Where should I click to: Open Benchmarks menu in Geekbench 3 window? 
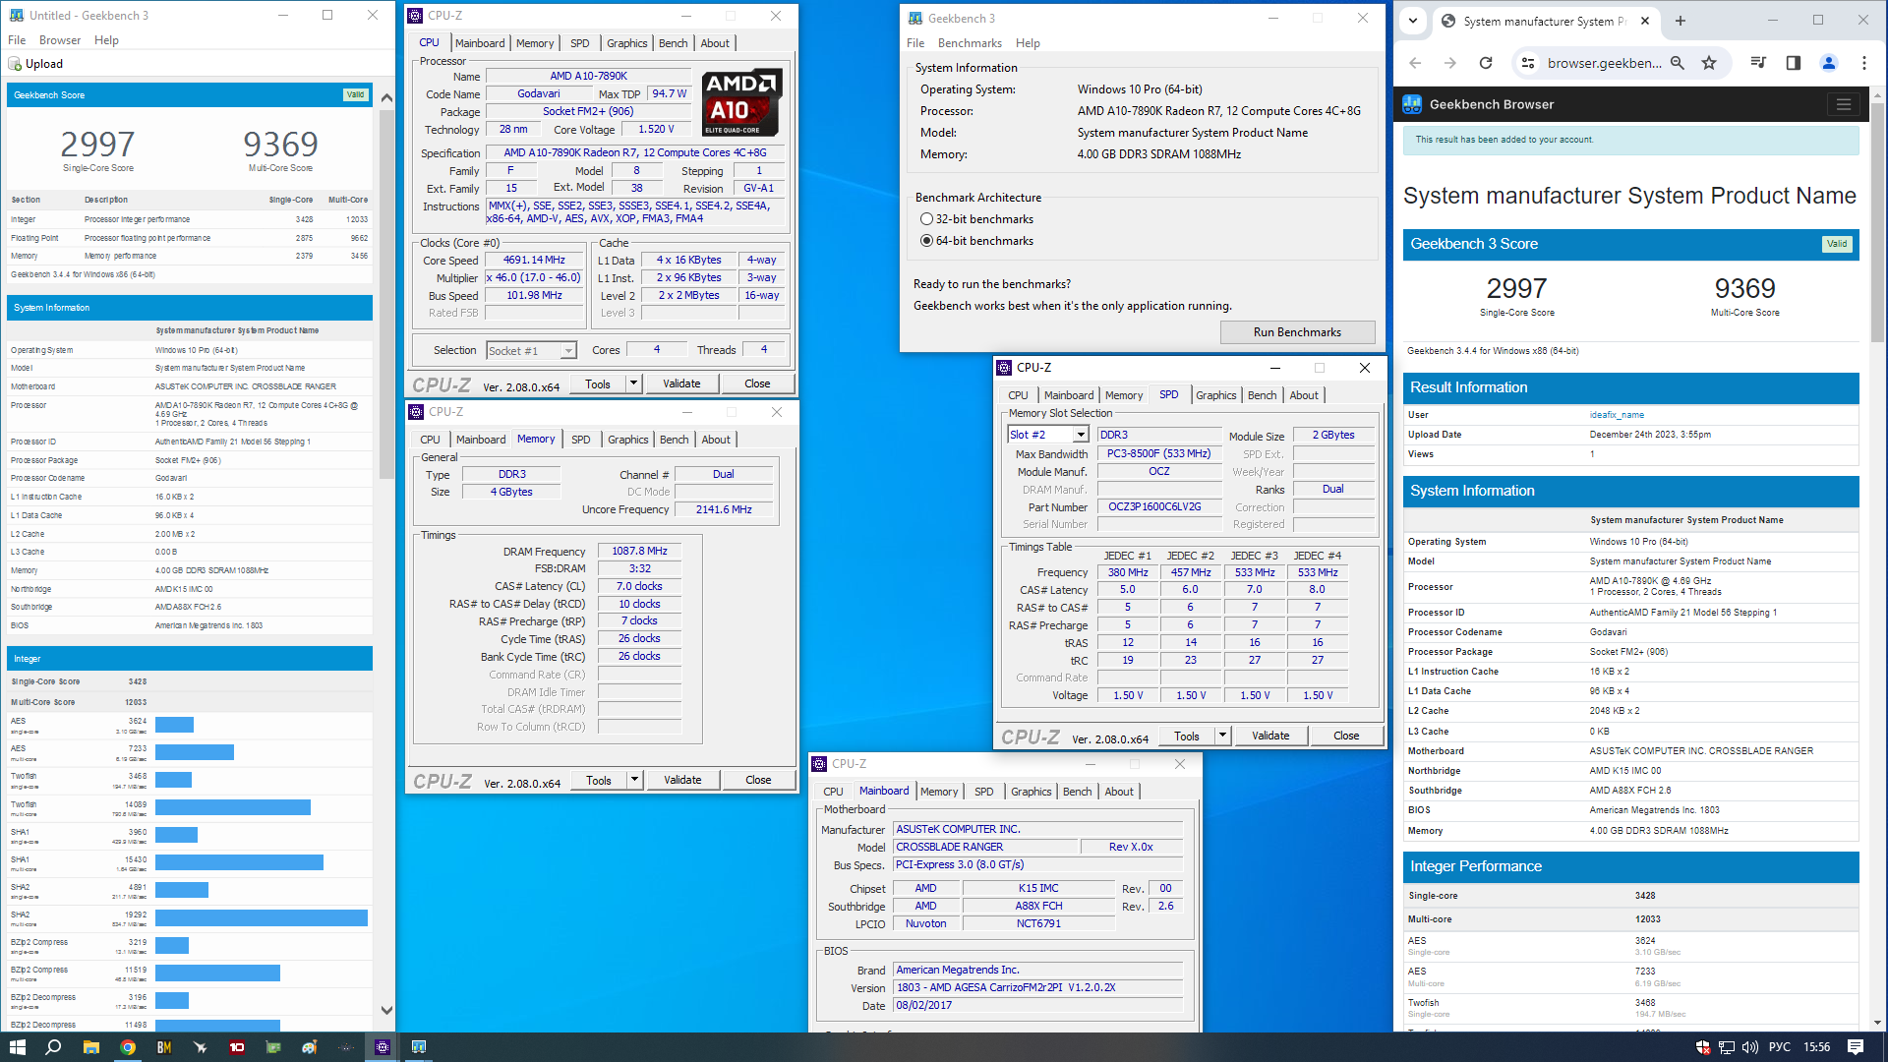tap(970, 43)
